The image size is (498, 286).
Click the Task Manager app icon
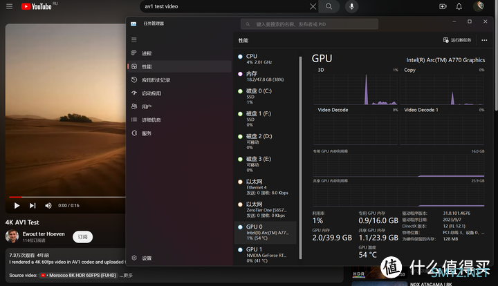pos(133,23)
